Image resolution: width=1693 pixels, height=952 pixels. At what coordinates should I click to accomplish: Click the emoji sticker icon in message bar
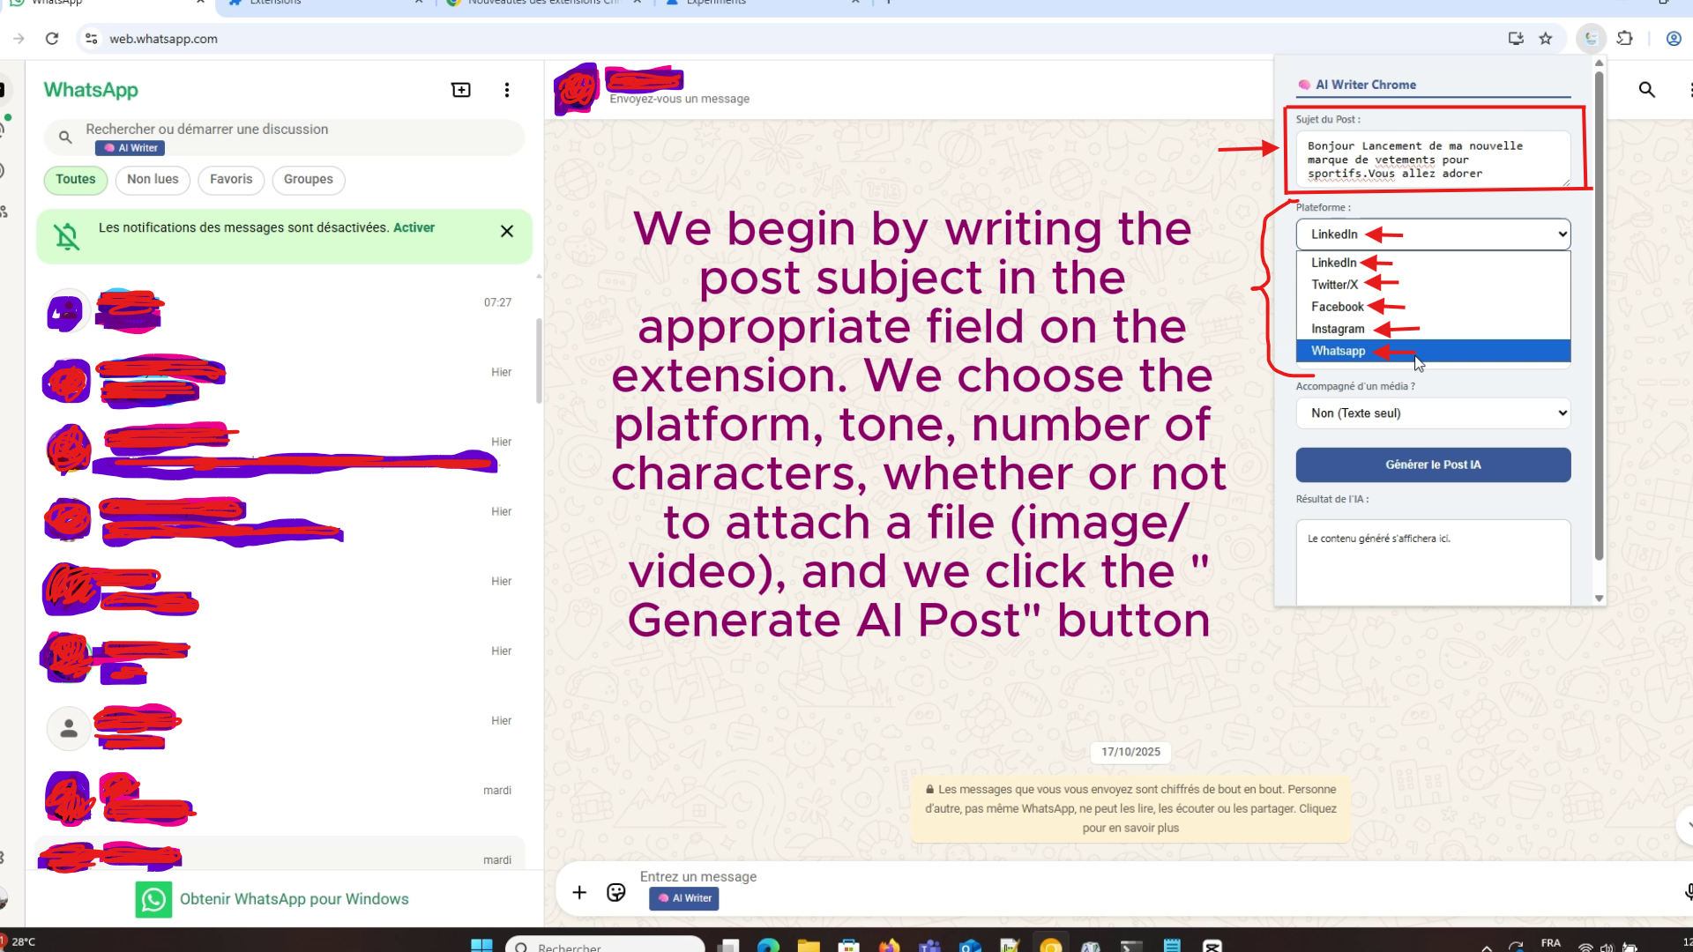pos(615,892)
